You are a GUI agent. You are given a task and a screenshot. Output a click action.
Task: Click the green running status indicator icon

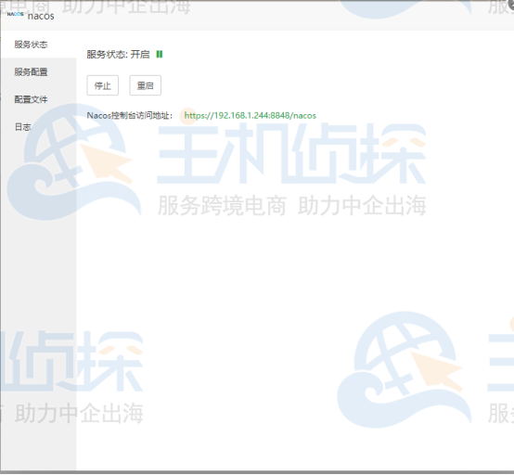[160, 54]
